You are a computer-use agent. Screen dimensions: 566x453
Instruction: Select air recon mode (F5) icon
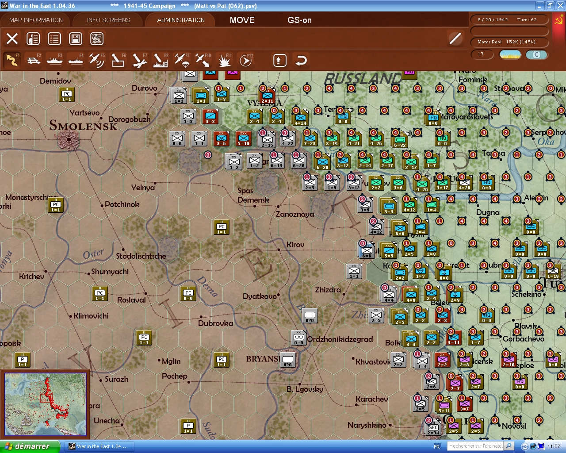pyautogui.click(x=97, y=60)
